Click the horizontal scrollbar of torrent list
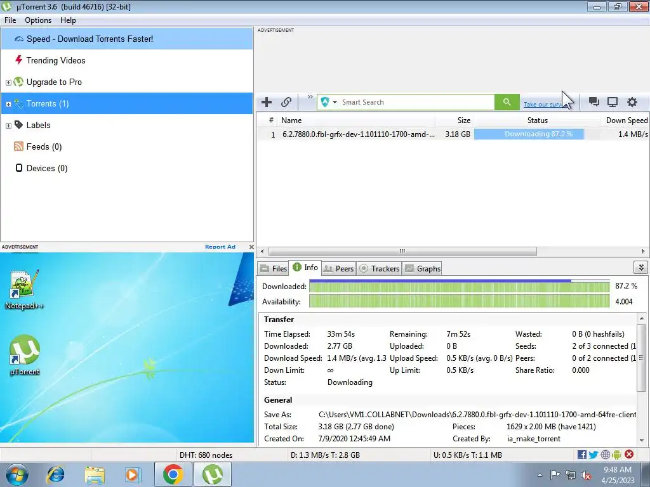650x487 pixels. [402, 251]
